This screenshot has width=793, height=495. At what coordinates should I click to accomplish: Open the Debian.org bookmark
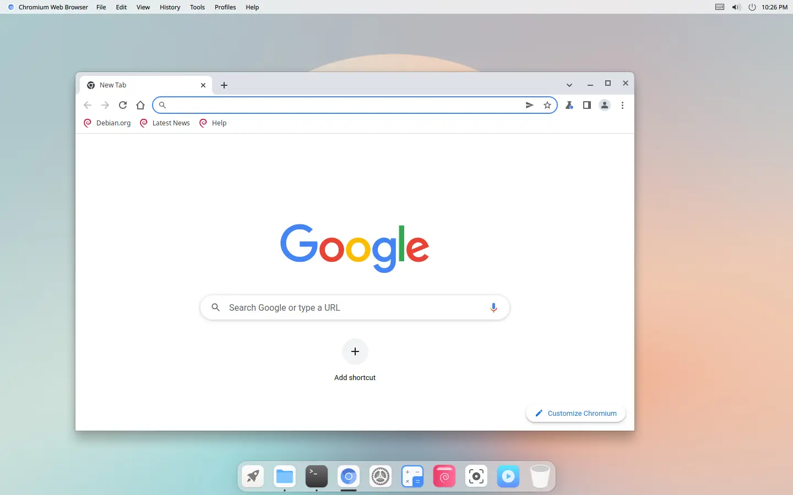(107, 123)
